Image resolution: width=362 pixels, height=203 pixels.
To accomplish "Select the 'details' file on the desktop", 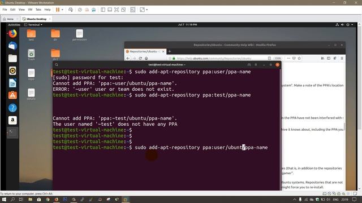I will click(31, 94).
